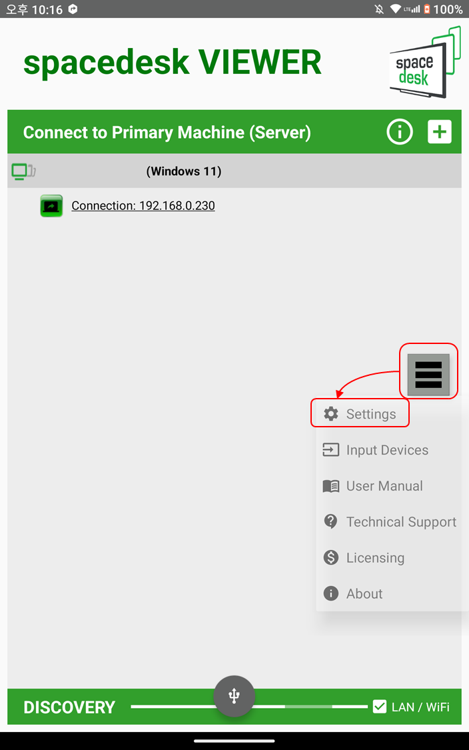Click the Technical Support question icon
Screen dimensions: 469x750
pos(331,521)
